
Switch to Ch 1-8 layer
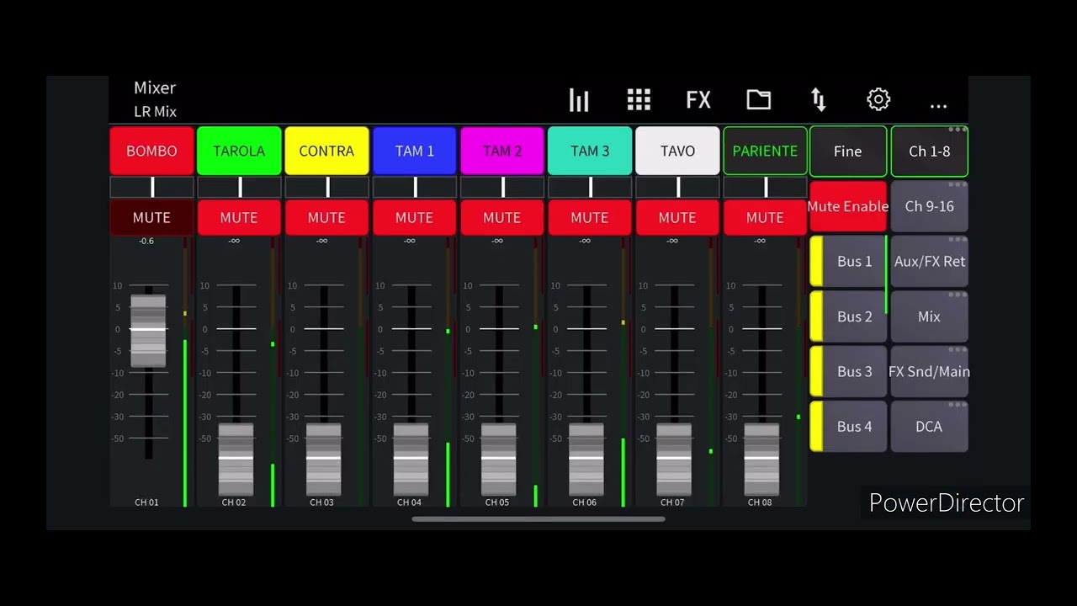click(x=930, y=151)
